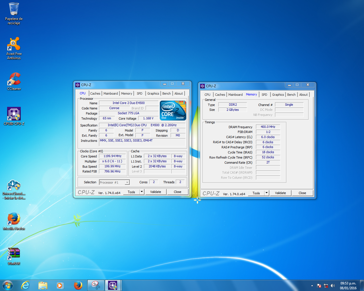
Task: Click the Channel # value Single
Action: click(x=289, y=105)
